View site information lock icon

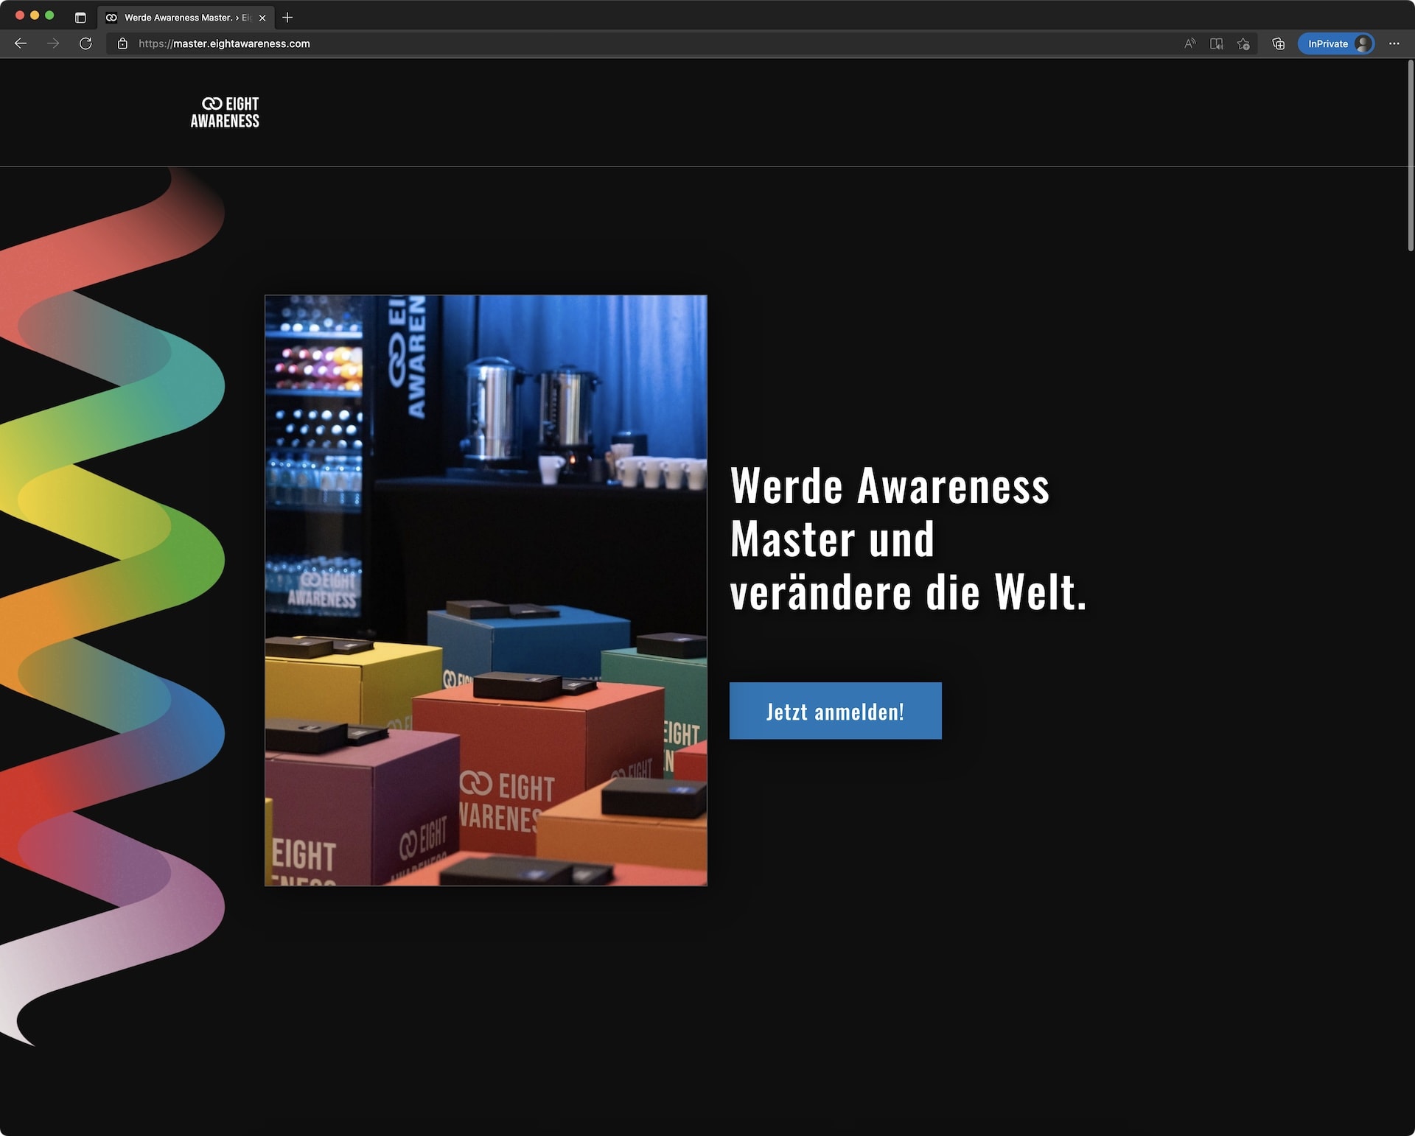point(122,44)
